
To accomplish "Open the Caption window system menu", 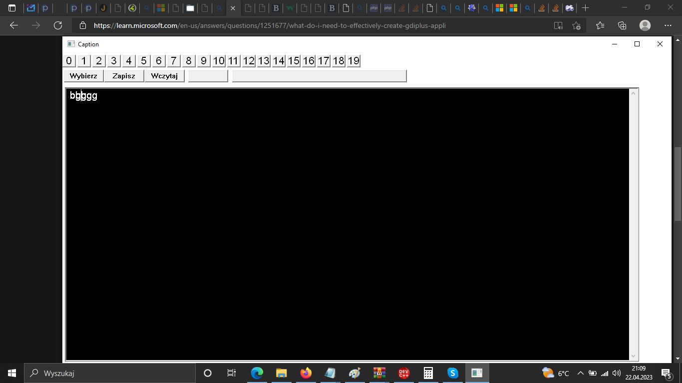I will 71,44.
